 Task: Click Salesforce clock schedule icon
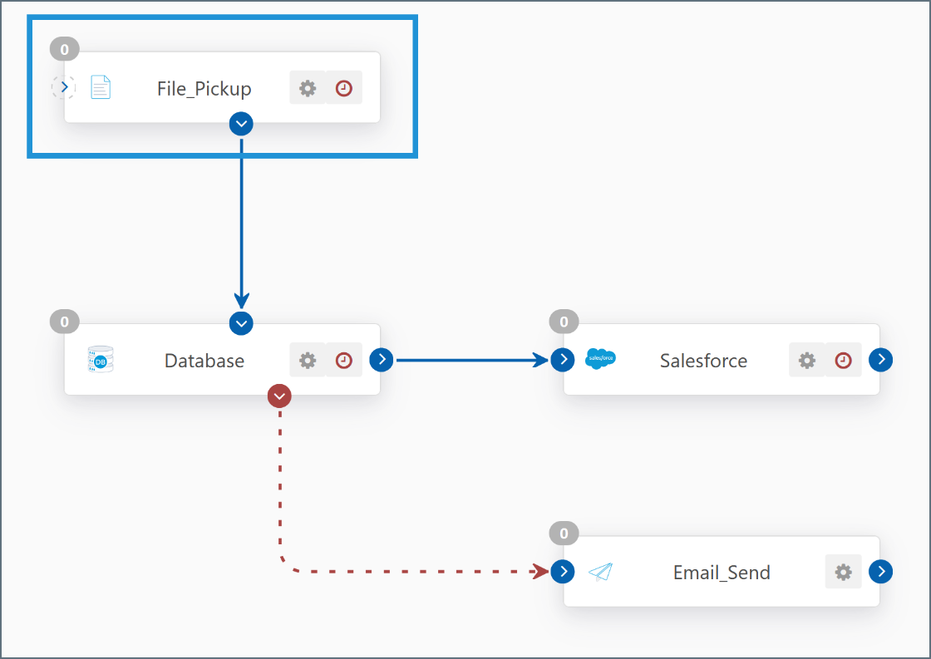(843, 360)
